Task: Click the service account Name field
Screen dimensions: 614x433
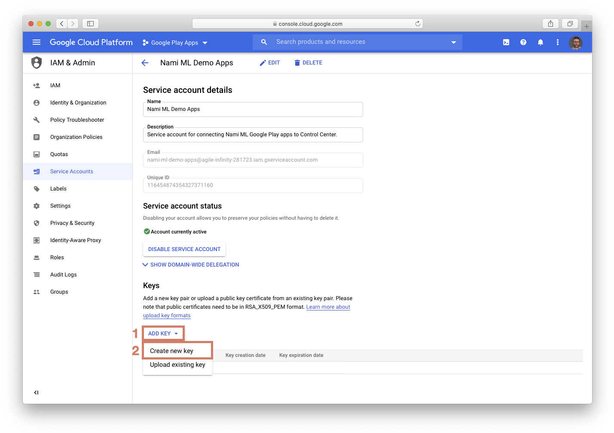Action: 253,109
